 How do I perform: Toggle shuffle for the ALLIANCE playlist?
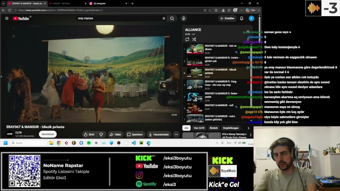click(x=194, y=39)
